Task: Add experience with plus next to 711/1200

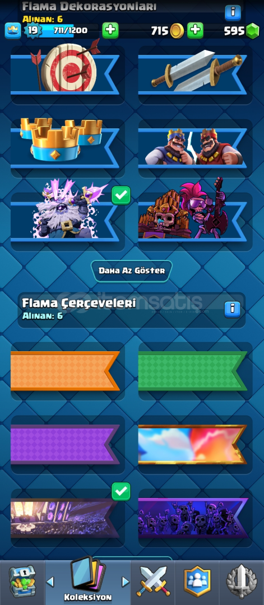Action: click(110, 30)
